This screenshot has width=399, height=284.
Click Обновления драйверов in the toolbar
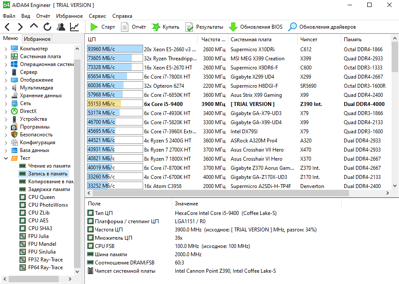[322, 26]
